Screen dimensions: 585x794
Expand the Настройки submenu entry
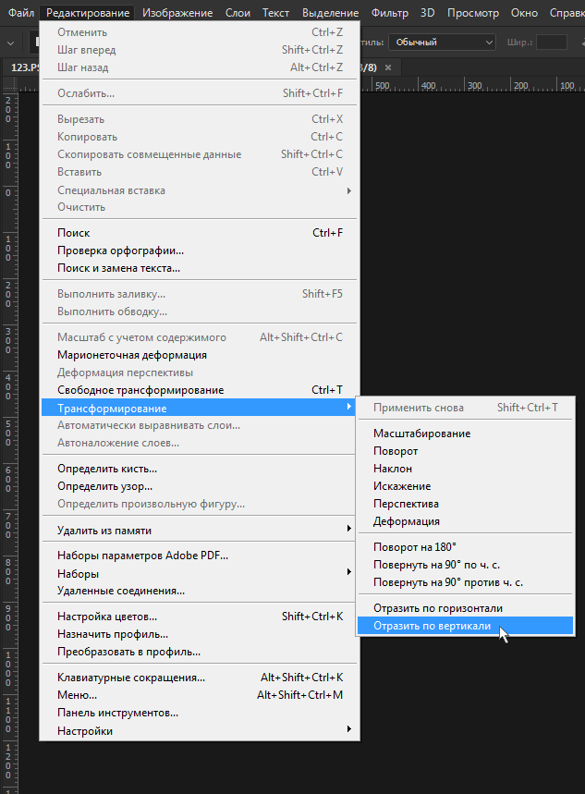pyautogui.click(x=199, y=731)
